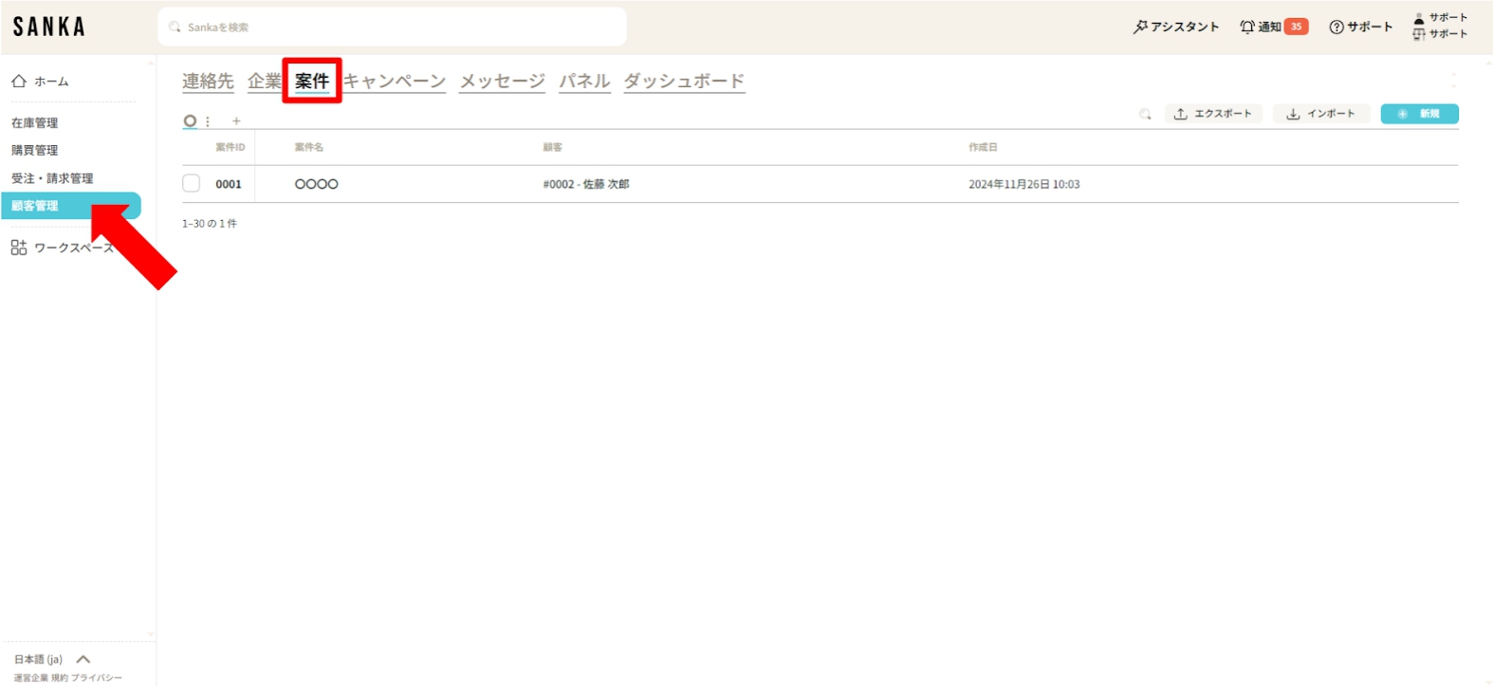Select the 案件 tab

[x=312, y=82]
